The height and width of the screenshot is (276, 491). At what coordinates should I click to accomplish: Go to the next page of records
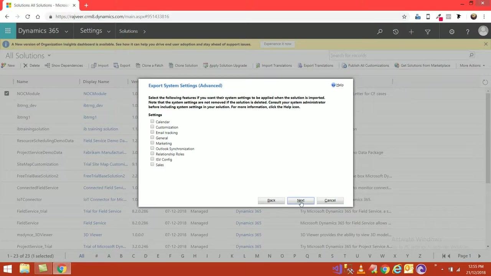tap(479, 256)
